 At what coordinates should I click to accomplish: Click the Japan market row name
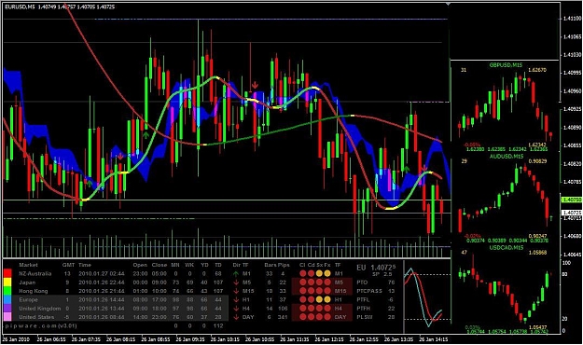(27, 283)
